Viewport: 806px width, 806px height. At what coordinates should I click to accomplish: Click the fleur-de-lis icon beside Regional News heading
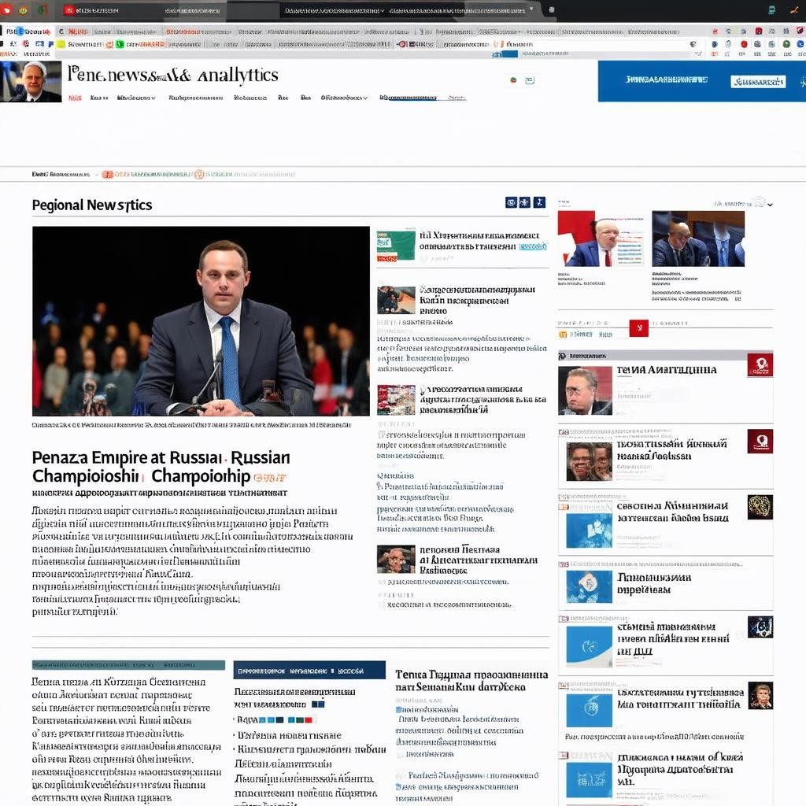click(525, 202)
